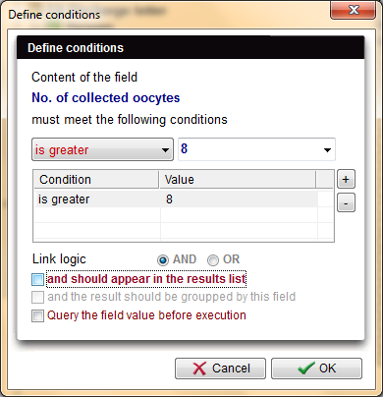This screenshot has width=383, height=397.
Task: Click the value cell 8 in the table
Action: click(239, 199)
